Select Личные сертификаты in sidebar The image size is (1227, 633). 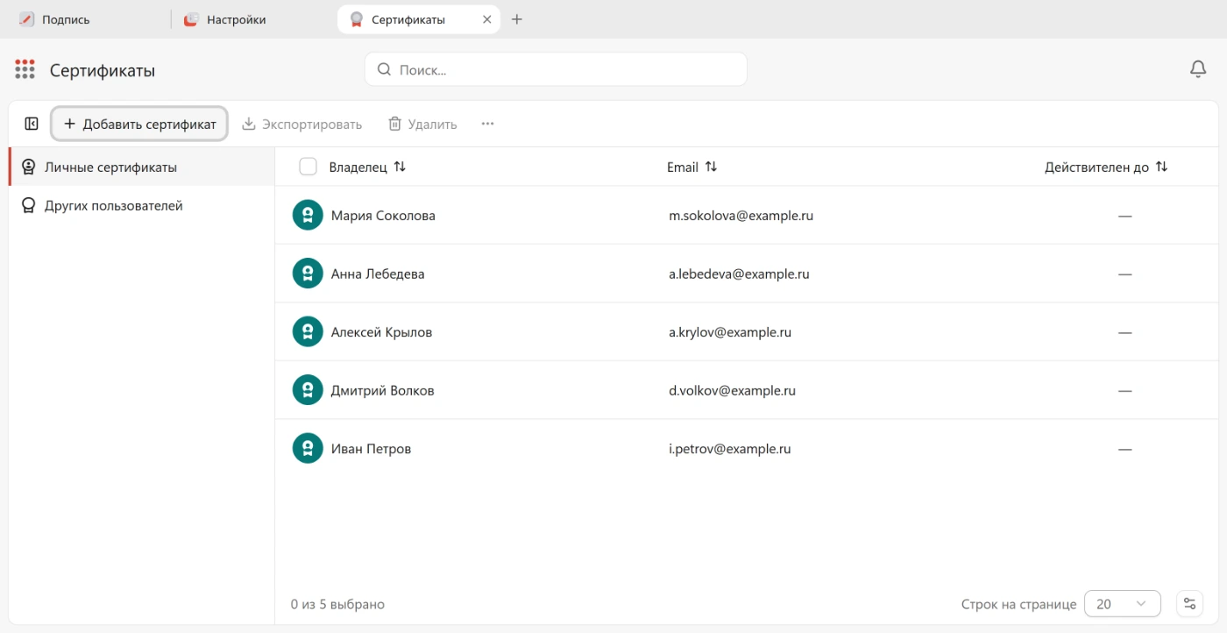142,167
